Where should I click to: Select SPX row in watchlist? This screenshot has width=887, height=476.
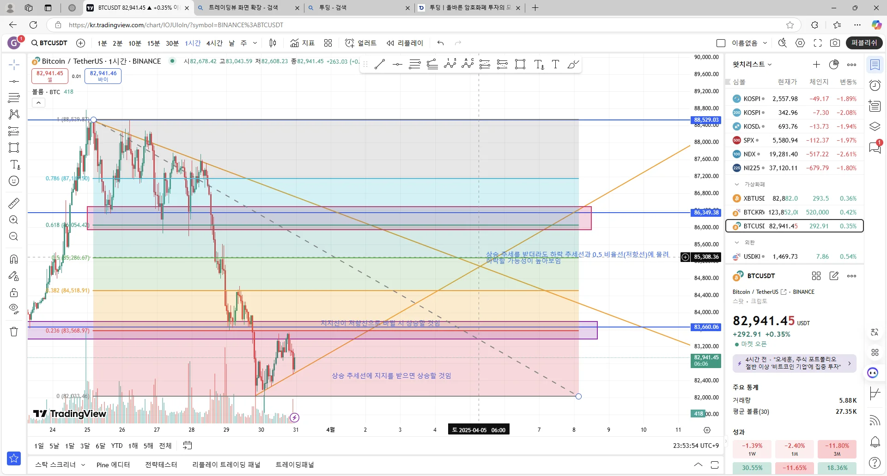tap(795, 140)
